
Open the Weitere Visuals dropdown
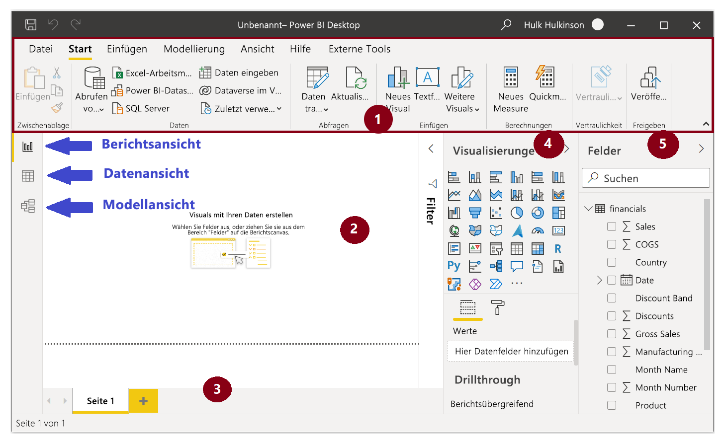(x=462, y=90)
